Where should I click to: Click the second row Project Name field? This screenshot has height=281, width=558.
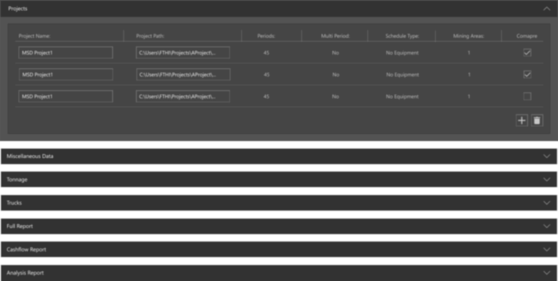65,75
